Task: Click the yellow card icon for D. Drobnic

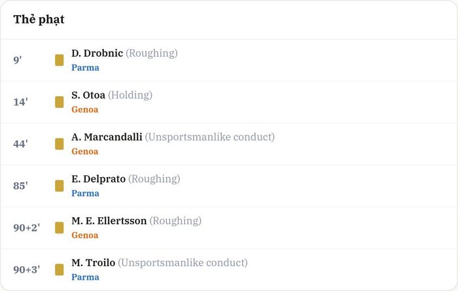Action: click(x=60, y=60)
